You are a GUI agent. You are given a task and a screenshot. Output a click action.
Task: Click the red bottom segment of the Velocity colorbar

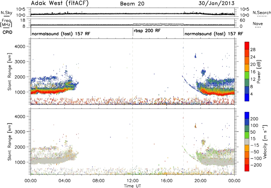pos(247,168)
